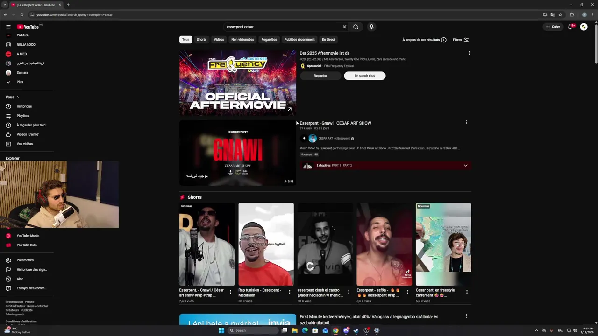Select the Shorts filter chip
The height and width of the screenshot is (336, 598).
pyautogui.click(x=201, y=40)
